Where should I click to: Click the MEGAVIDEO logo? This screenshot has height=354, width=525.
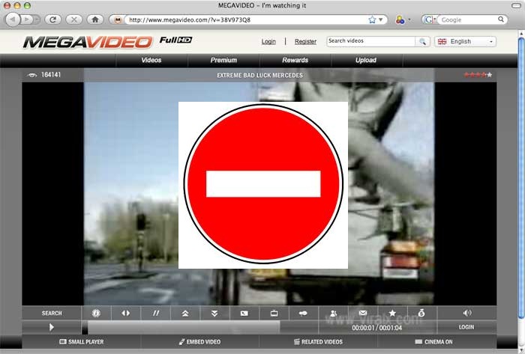coord(88,42)
